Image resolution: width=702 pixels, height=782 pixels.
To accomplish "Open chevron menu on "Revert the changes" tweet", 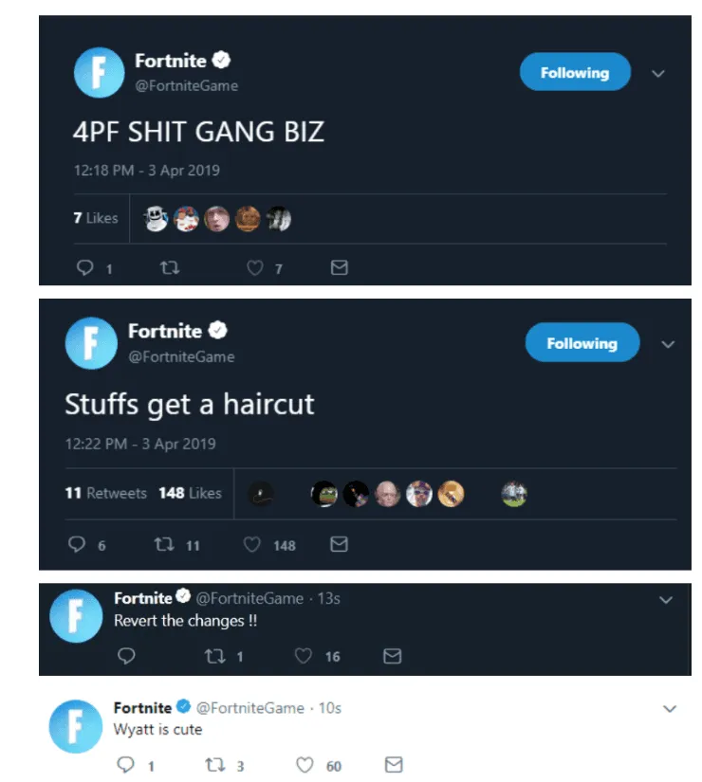I will [x=665, y=600].
